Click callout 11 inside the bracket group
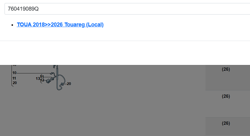This screenshot has height=136, width=250. click(42, 77)
